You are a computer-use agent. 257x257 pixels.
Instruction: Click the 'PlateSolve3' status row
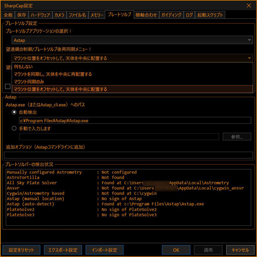(x=82, y=215)
